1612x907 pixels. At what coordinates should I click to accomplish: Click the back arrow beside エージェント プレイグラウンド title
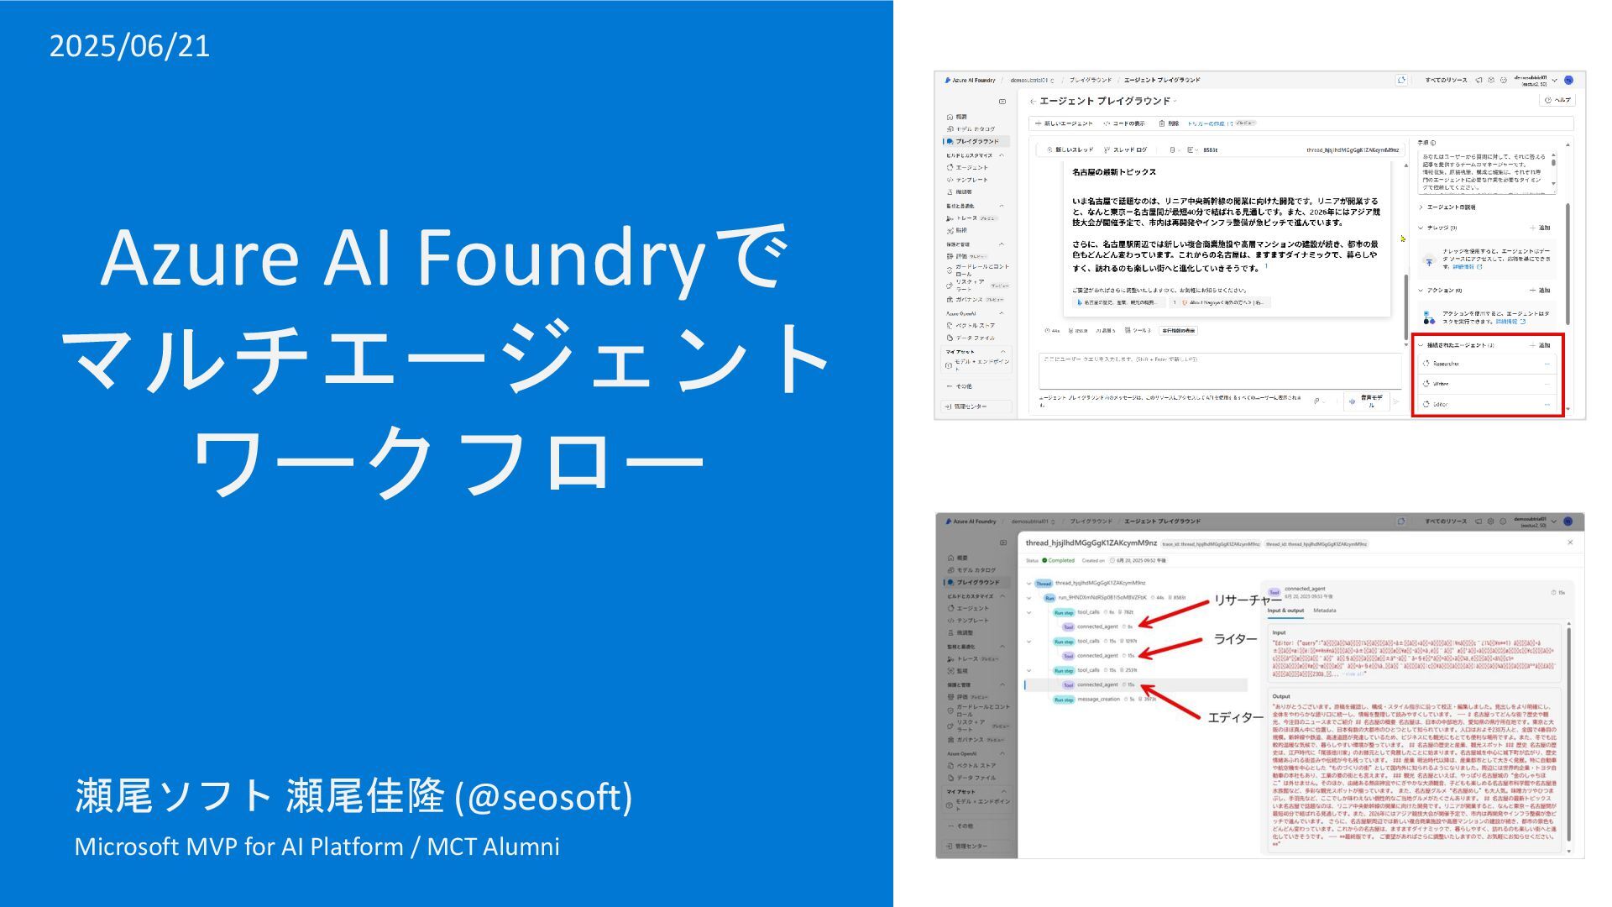(x=1033, y=102)
